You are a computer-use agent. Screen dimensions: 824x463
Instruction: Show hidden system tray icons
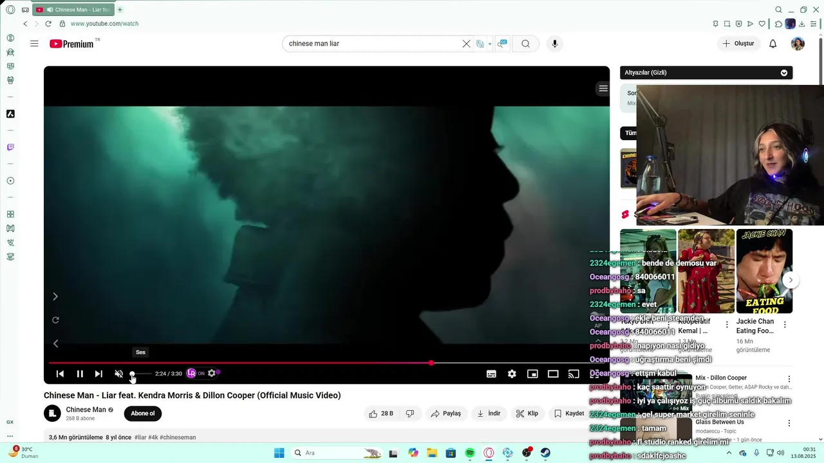coord(729,453)
